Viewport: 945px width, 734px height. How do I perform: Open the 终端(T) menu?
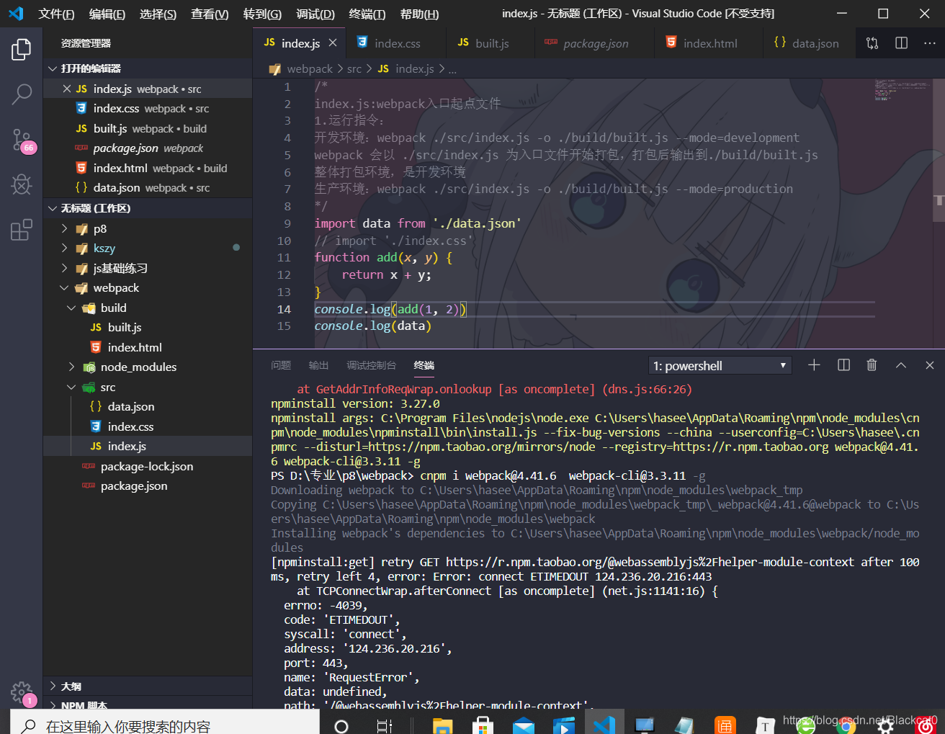tap(367, 14)
